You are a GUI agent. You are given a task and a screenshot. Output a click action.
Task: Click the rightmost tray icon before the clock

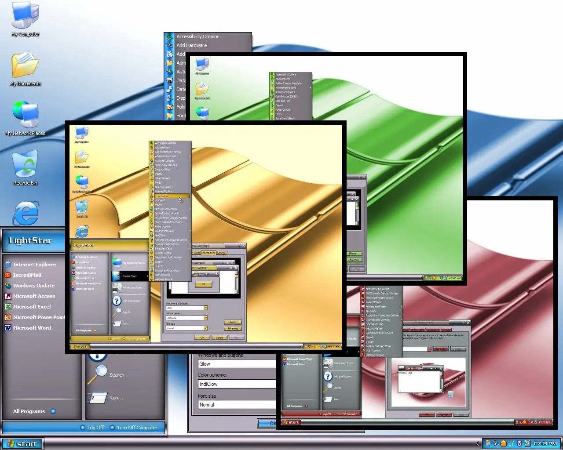pyautogui.click(x=528, y=443)
